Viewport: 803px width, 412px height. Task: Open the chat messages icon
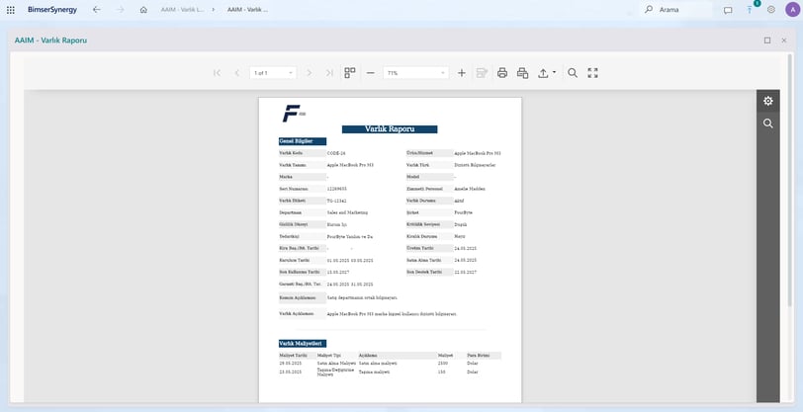click(727, 10)
